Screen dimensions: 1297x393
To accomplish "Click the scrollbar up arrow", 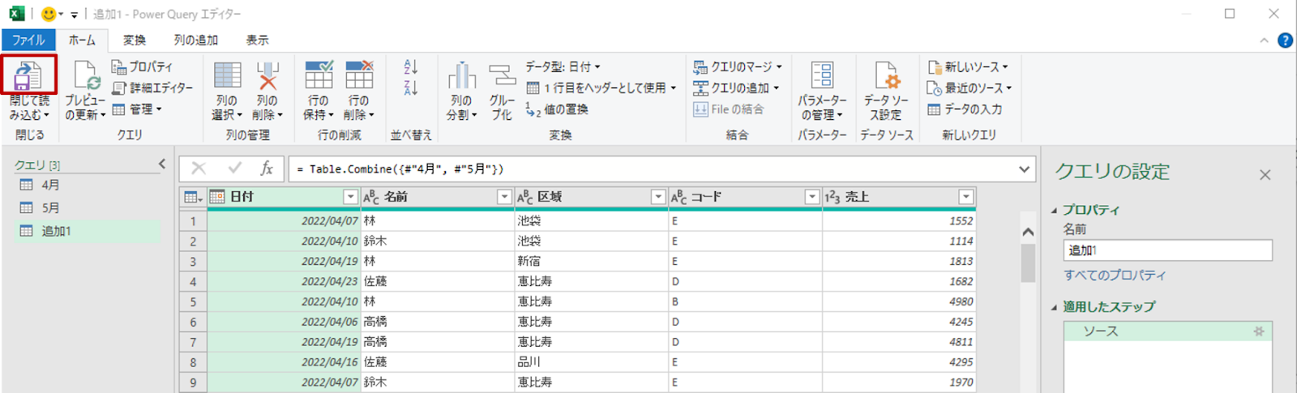I will (x=1028, y=232).
